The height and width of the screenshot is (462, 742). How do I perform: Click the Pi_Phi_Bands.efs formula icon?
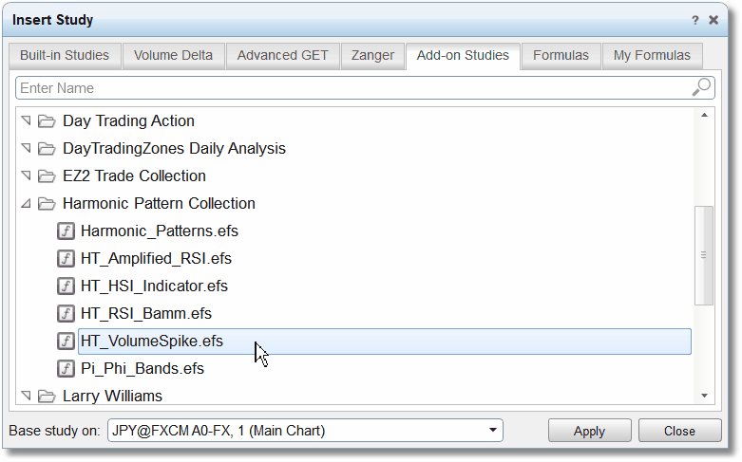pos(66,368)
